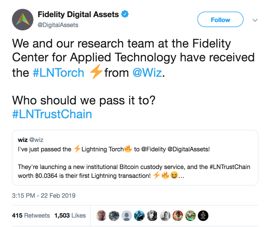
Task: Click the Fidelity Digital Assets display name
Action: point(78,14)
